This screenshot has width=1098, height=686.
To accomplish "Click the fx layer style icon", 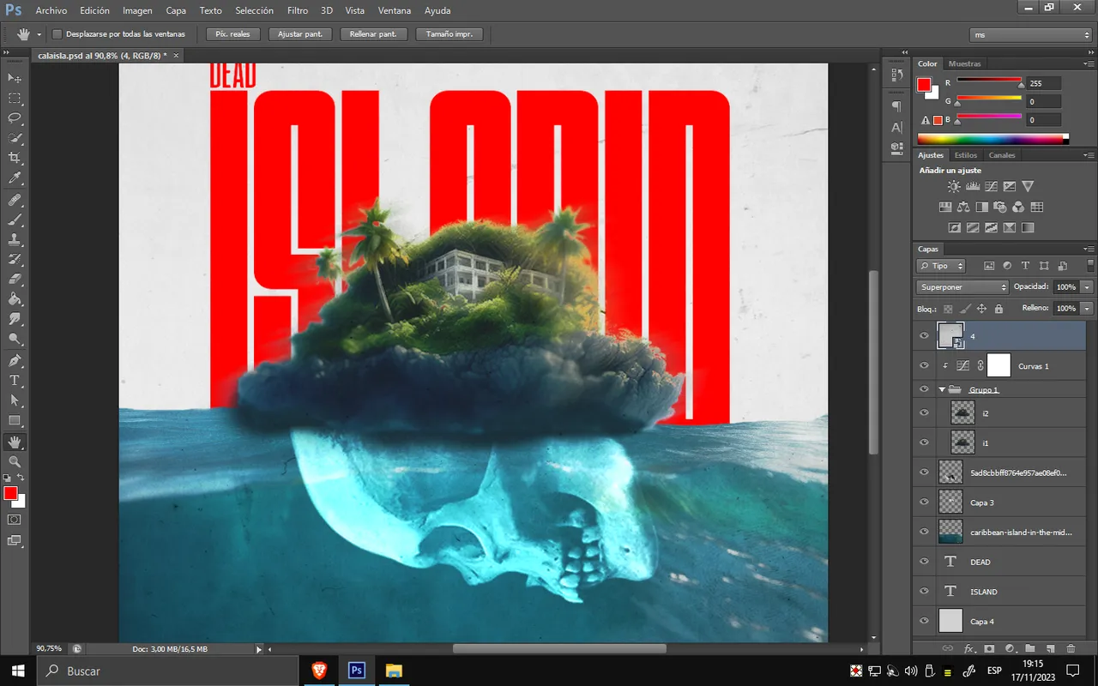I will pos(968,649).
